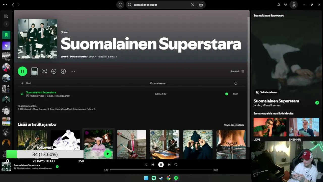This screenshot has height=182, width=323.
Task: Click the Vaihda videoon button
Action: click(267, 92)
